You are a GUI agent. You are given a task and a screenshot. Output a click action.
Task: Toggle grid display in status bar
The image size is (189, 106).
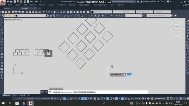click(x=52, y=99)
